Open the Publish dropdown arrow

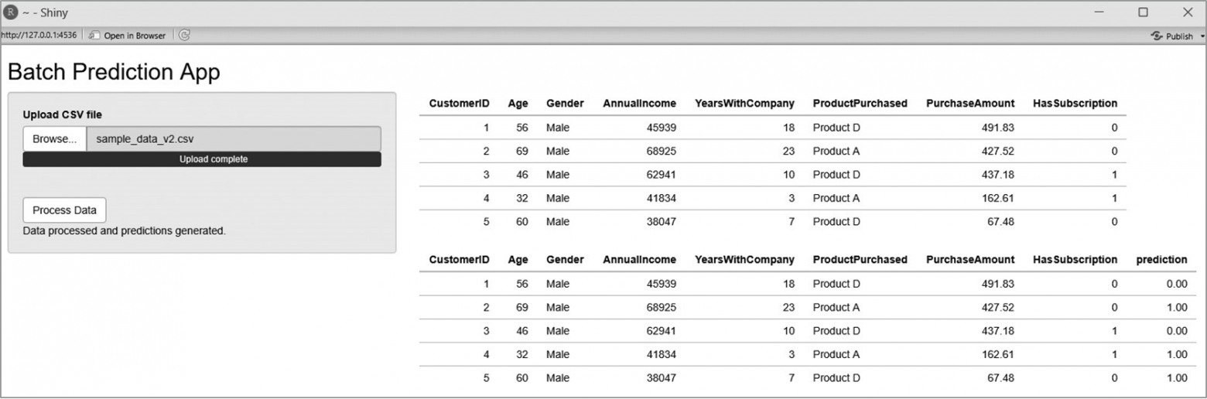[1202, 36]
